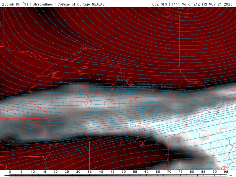Click the 55 value on the color scale
The height and width of the screenshot is (177, 236).
135,172
